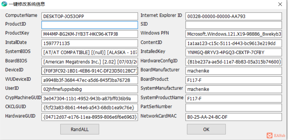Click the Internet Explorer ID field

tap(234, 16)
